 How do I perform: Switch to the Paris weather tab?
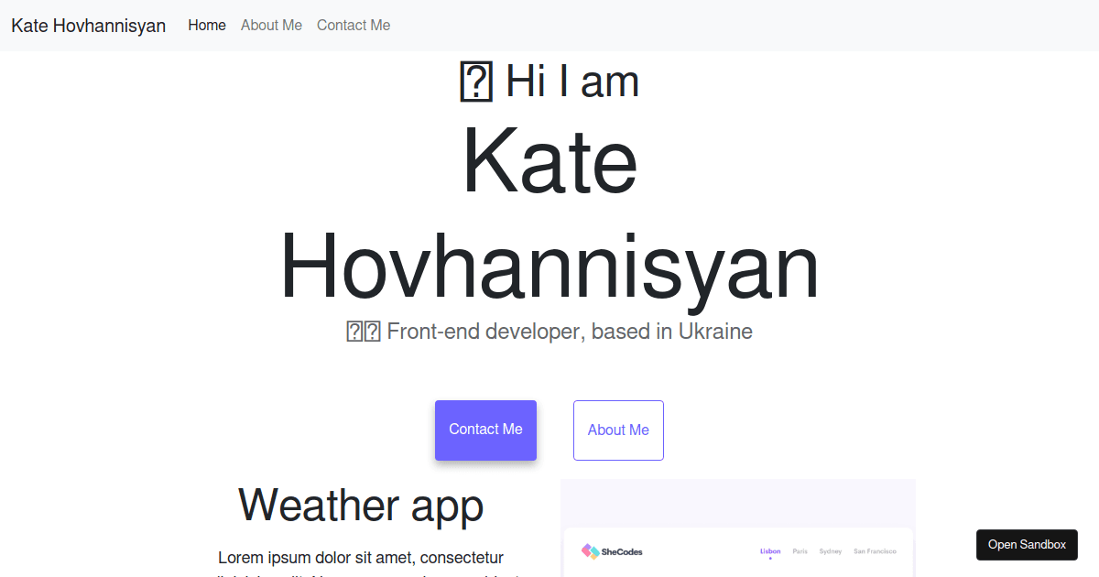tap(800, 551)
